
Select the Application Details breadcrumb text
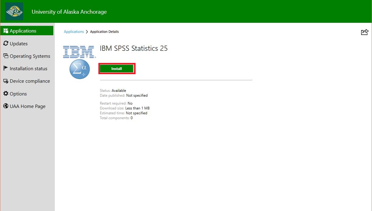pos(105,32)
